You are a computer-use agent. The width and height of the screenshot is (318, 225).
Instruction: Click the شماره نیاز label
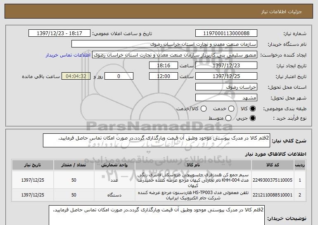[295, 33]
